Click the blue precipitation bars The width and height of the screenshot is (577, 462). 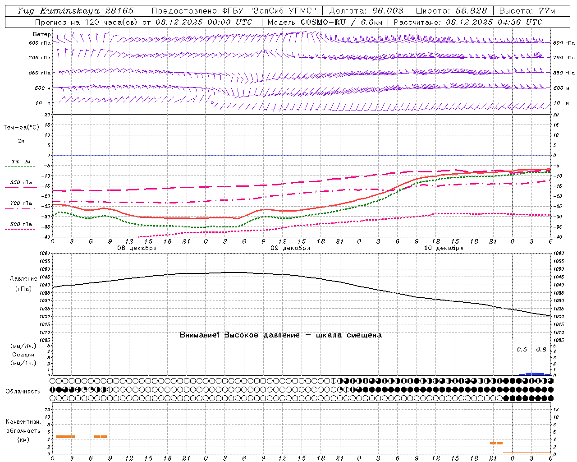tap(532, 374)
